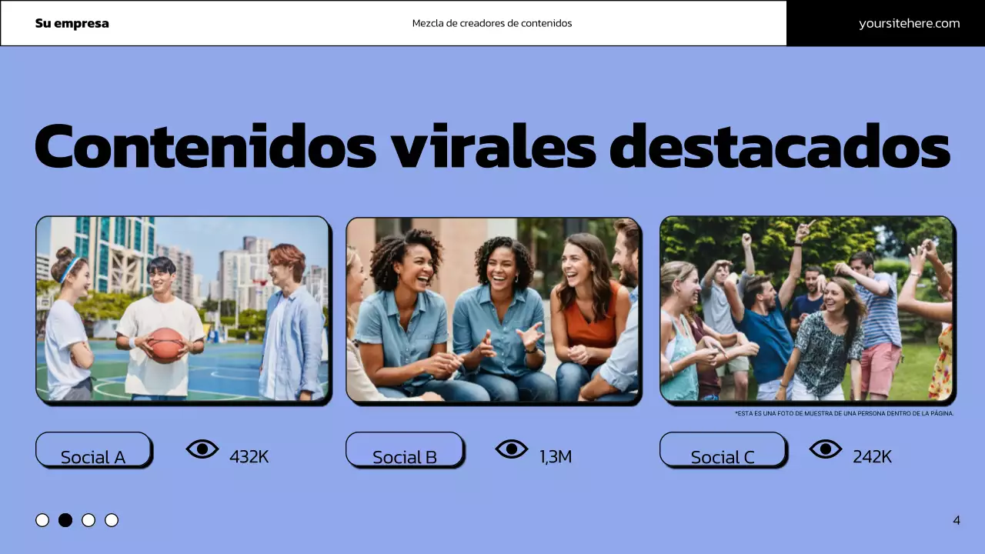Viewport: 985px width, 554px height.
Task: Select the fourth navigation dot
Action: tap(112, 520)
